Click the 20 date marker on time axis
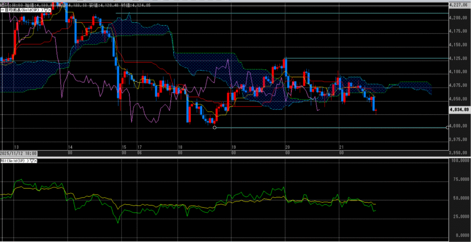This screenshot has width=471, height=242. 287,147
